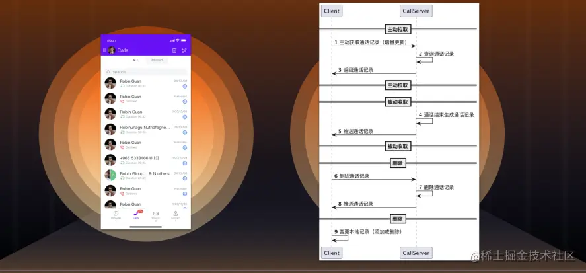Select step 2 查询通话记录 label
The image size is (586, 273).
pyautogui.click(x=436, y=54)
